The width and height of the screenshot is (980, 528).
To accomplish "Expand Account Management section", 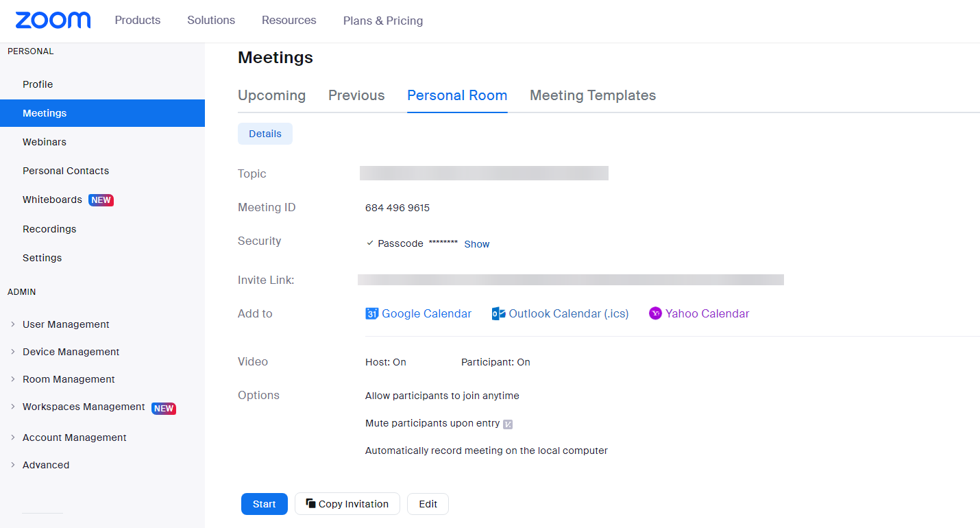I will 13,437.
